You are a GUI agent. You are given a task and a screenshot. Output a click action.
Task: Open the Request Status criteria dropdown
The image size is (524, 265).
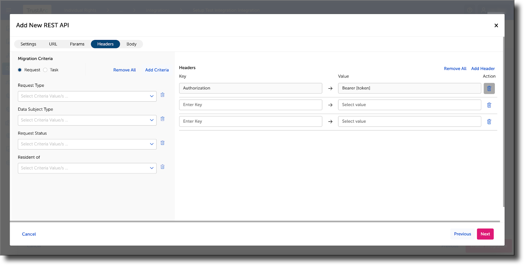87,144
